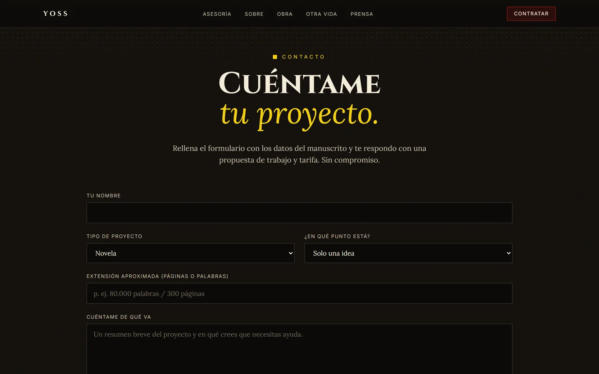Click the Extensión aproximada input field

pyautogui.click(x=299, y=293)
